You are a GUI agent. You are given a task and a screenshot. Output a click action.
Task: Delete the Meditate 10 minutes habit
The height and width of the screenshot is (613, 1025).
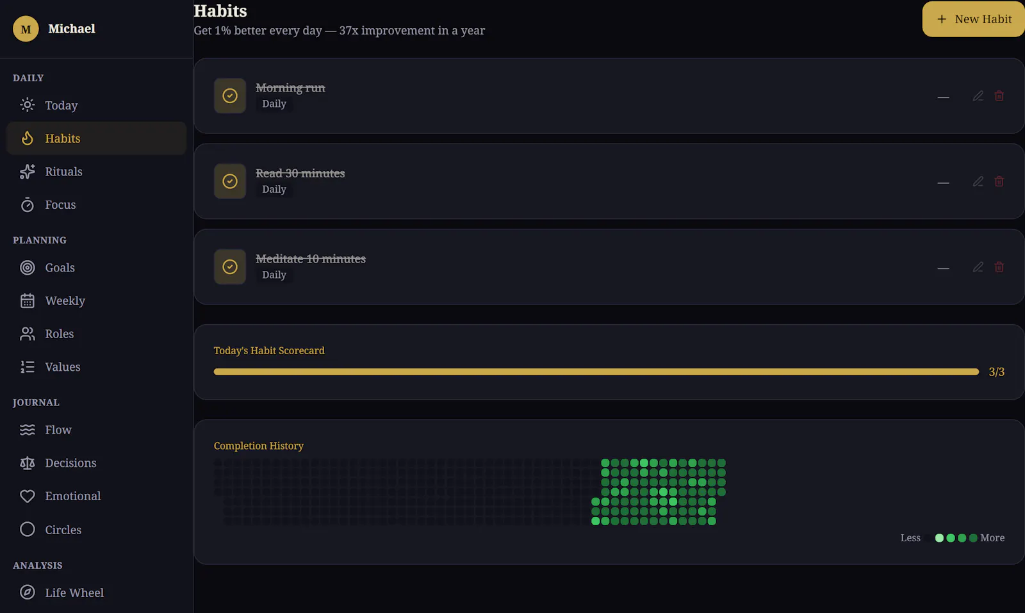point(999,267)
